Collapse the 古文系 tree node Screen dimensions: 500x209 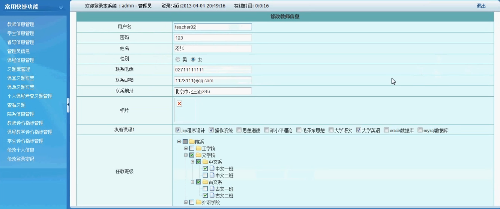[192, 182]
